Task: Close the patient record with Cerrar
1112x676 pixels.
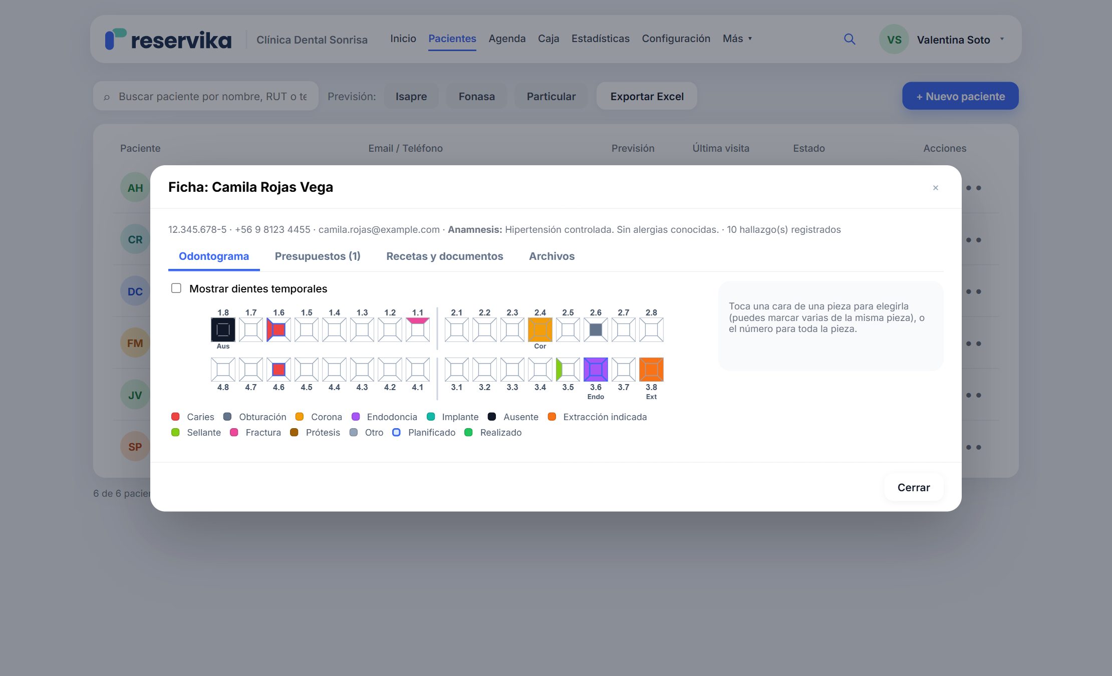Action: click(914, 487)
